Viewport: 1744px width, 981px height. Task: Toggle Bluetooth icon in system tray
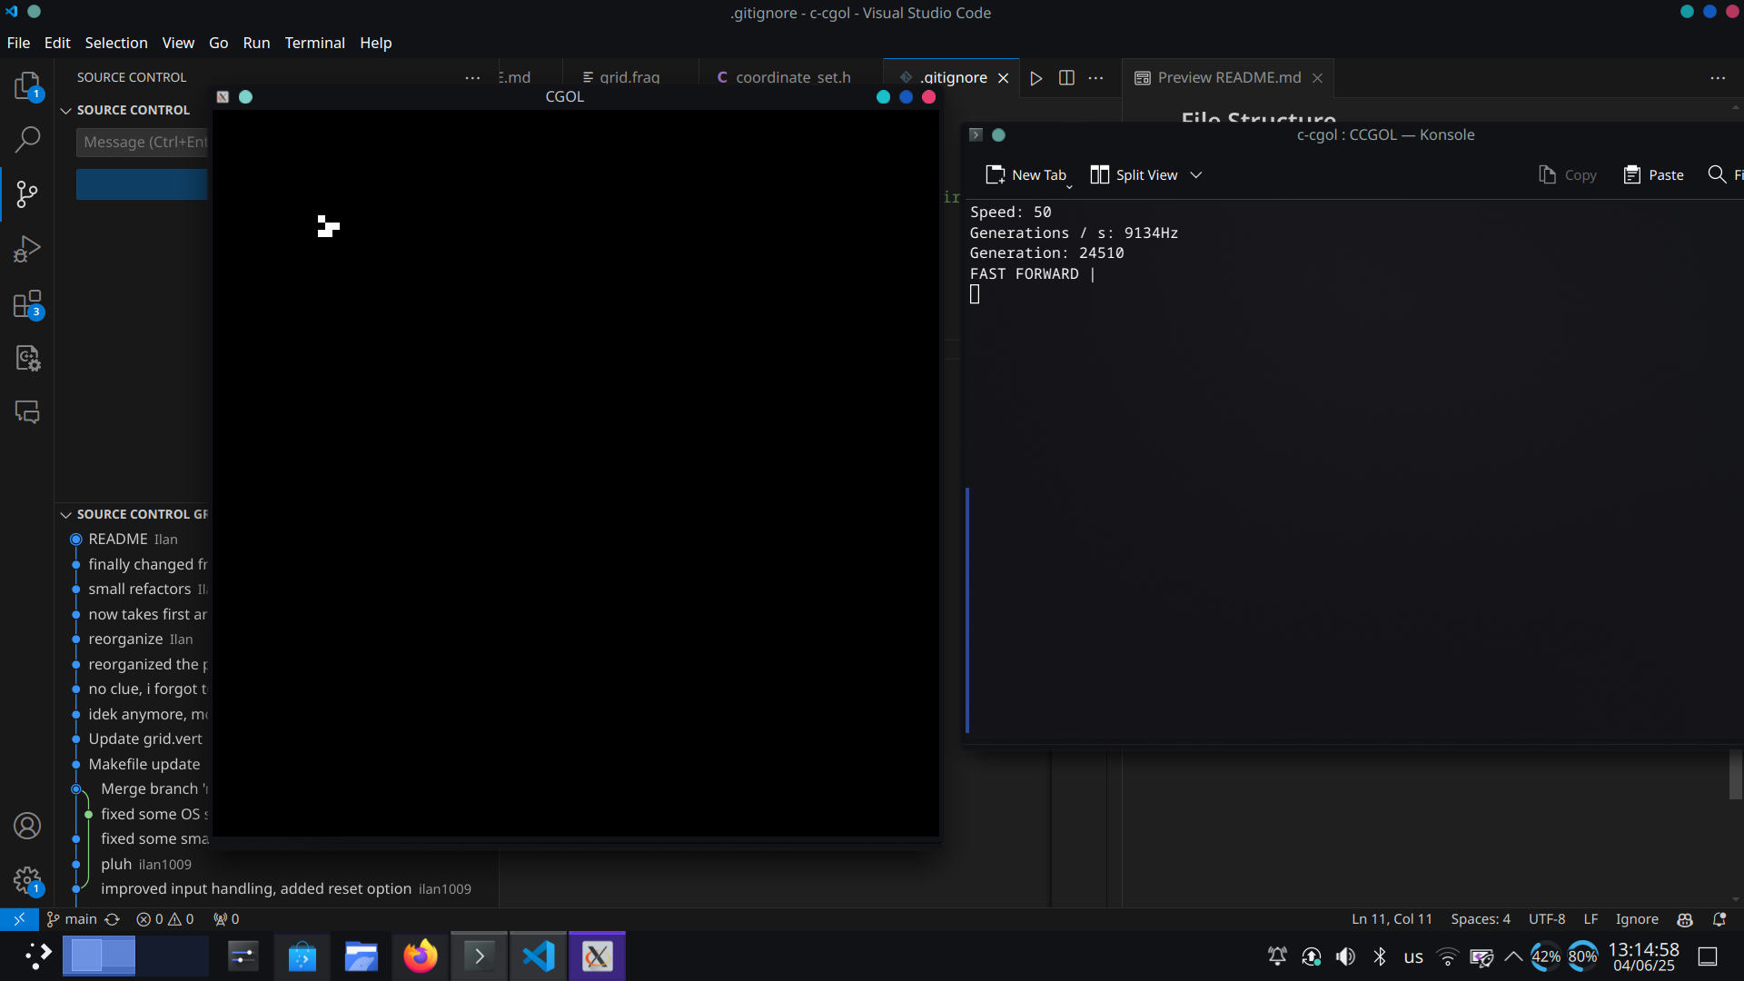pos(1380,956)
